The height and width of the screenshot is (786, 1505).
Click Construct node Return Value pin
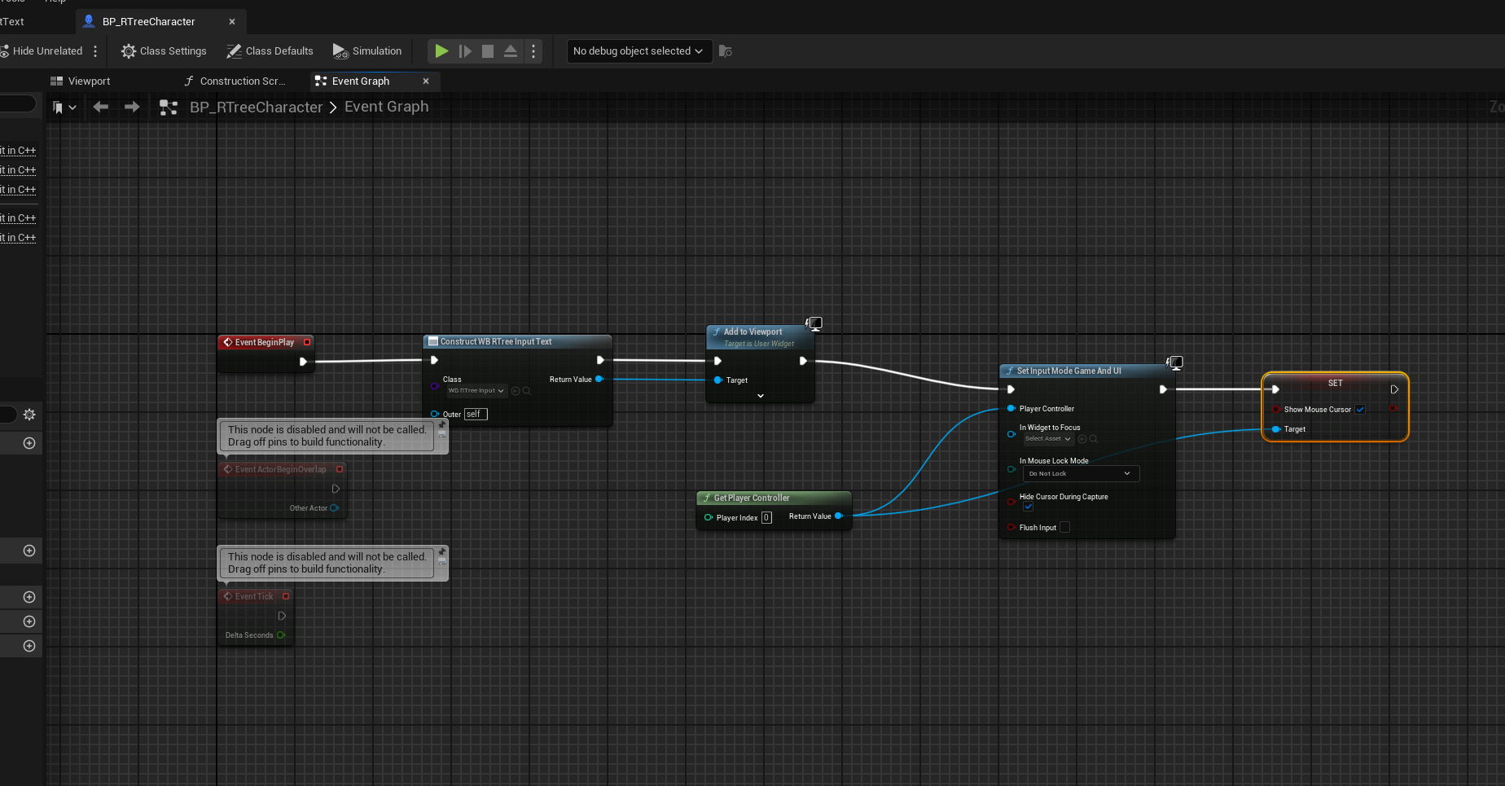(x=599, y=379)
